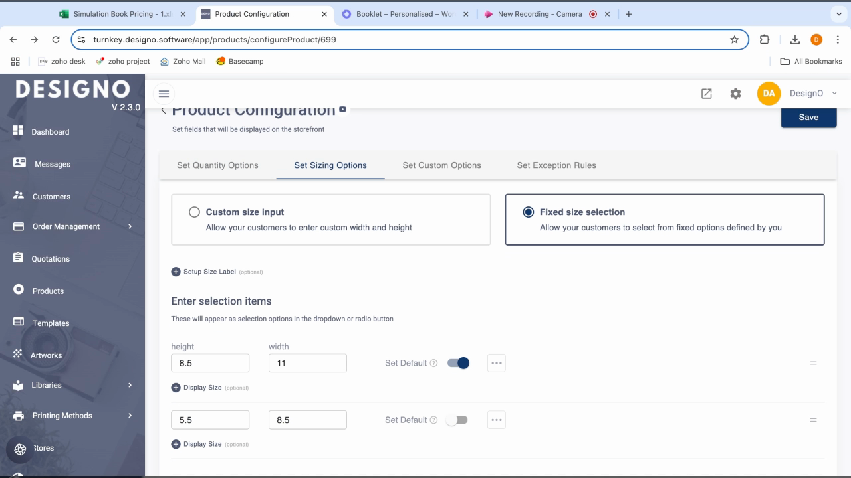Open the settings gear icon
The width and height of the screenshot is (851, 478).
coord(735,94)
